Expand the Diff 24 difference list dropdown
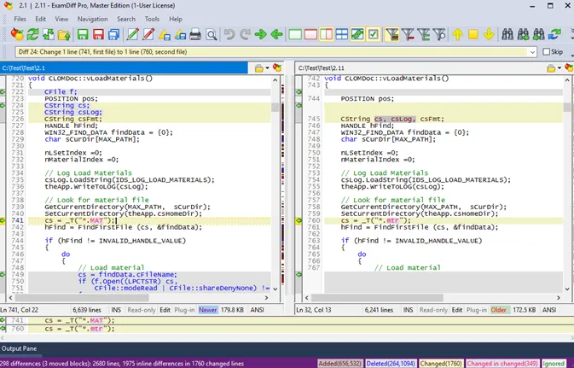This screenshot has height=368, width=574. tap(532, 52)
